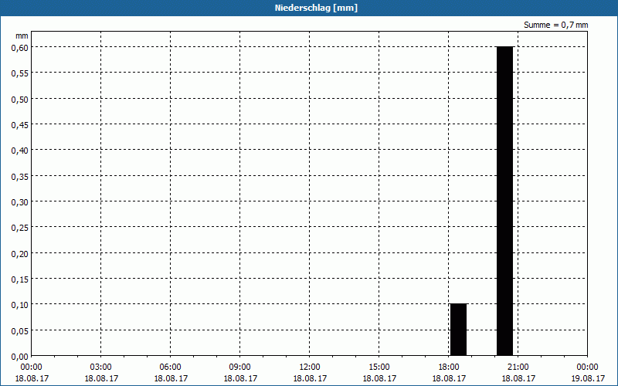Click the 21:00 time axis label
Screen dimensions: 618x386
click(x=518, y=367)
